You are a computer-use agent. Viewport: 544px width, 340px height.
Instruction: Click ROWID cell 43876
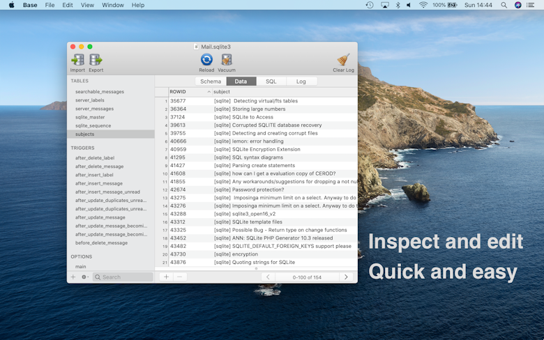coord(178,262)
